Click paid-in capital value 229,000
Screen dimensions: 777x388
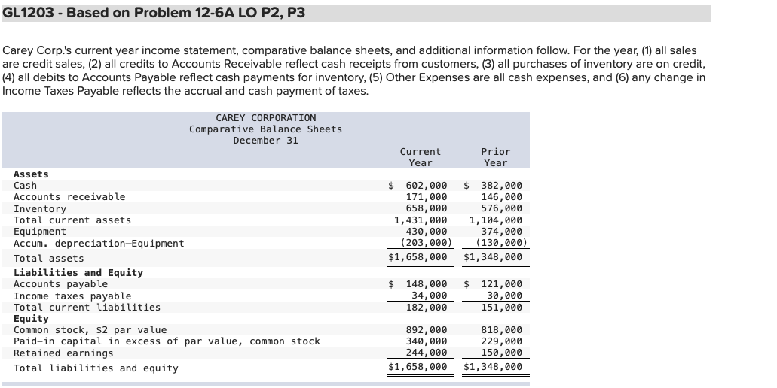[x=501, y=341]
